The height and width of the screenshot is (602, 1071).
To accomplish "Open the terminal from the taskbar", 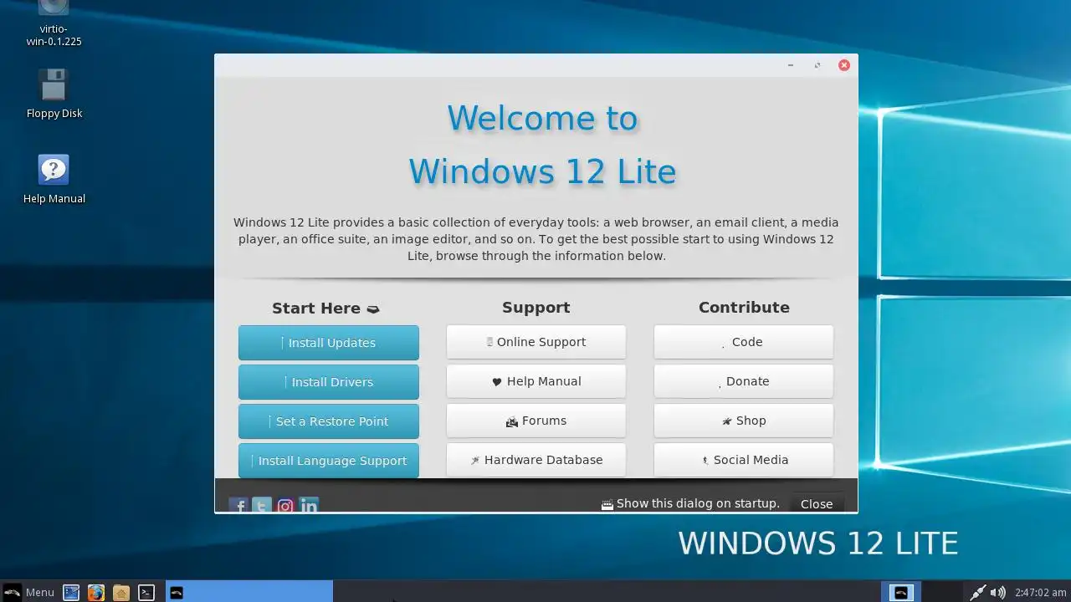I will click(x=146, y=592).
